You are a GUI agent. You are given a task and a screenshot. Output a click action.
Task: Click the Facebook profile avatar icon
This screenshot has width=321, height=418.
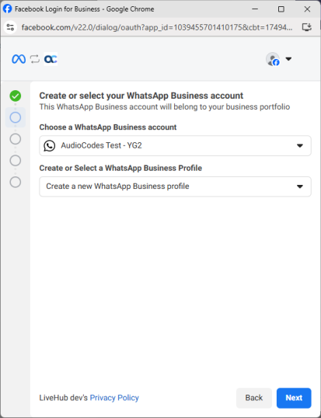pos(273,59)
